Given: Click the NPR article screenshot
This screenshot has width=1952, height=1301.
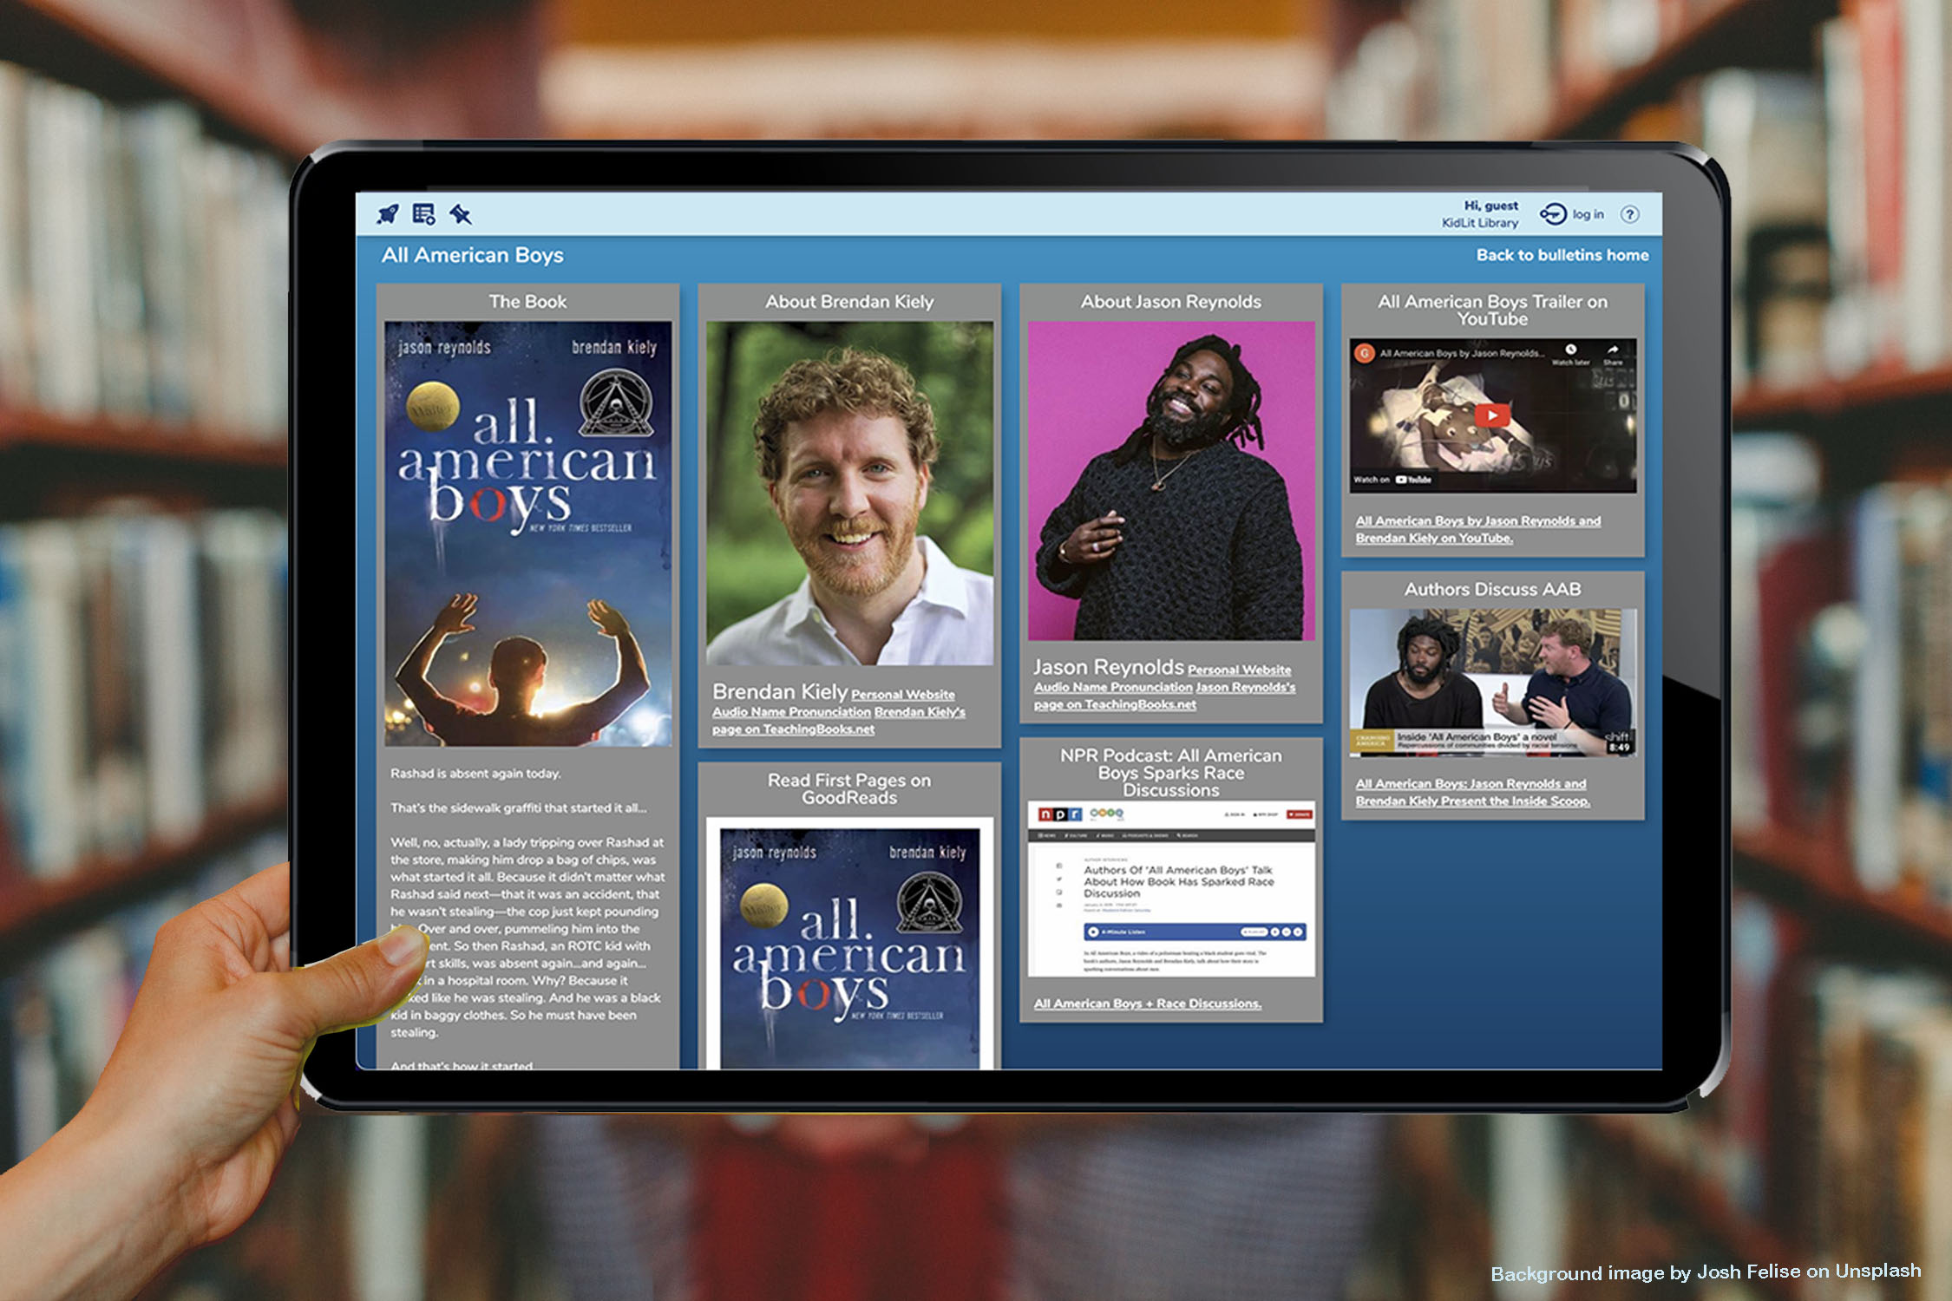Looking at the screenshot, I should 1171,889.
